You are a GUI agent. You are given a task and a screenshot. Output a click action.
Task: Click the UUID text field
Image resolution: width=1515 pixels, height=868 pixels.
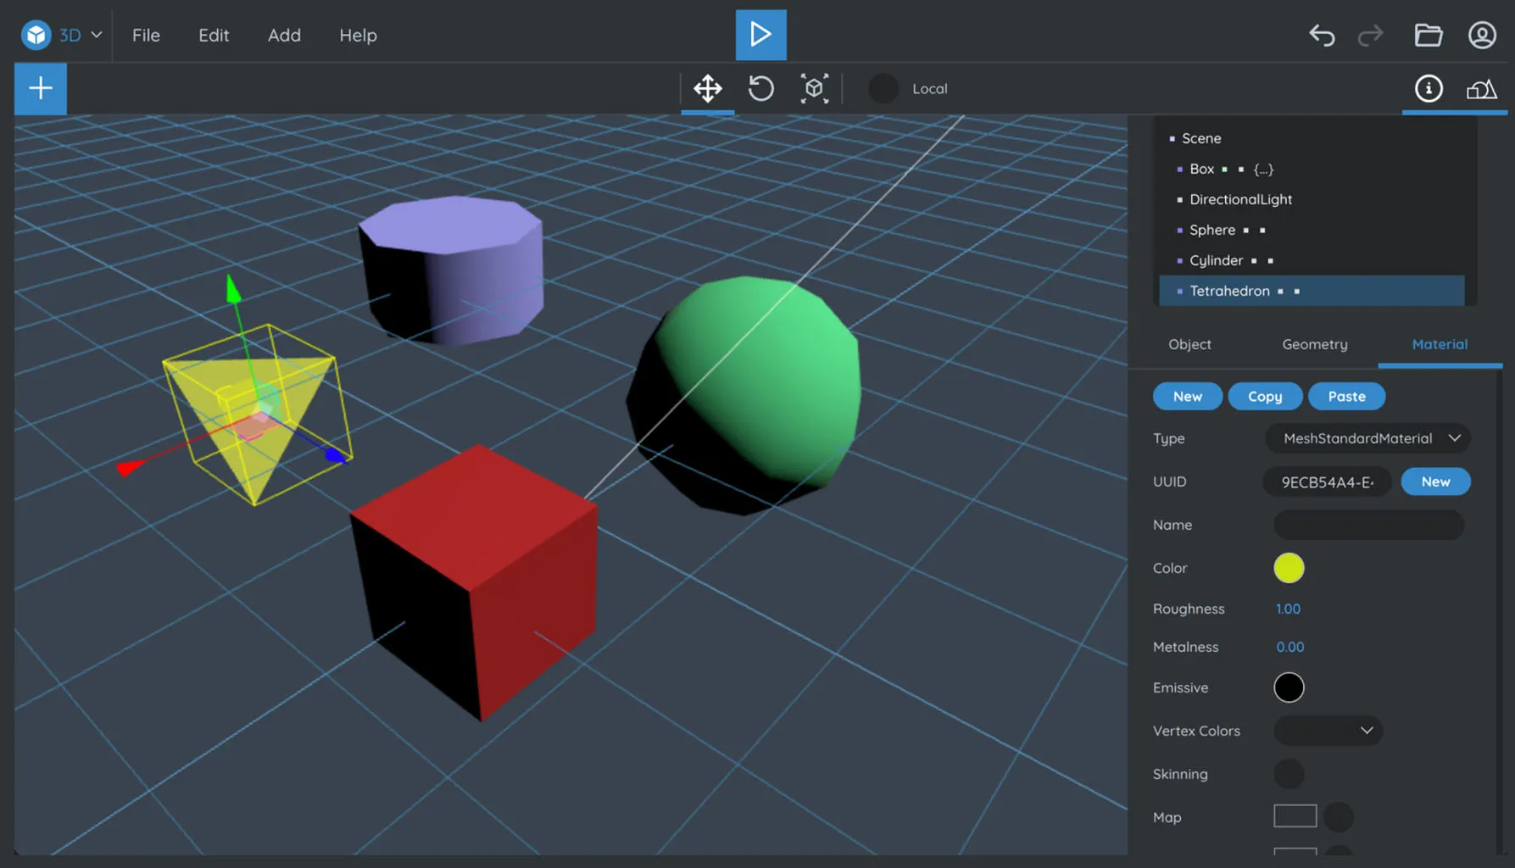1327,481
